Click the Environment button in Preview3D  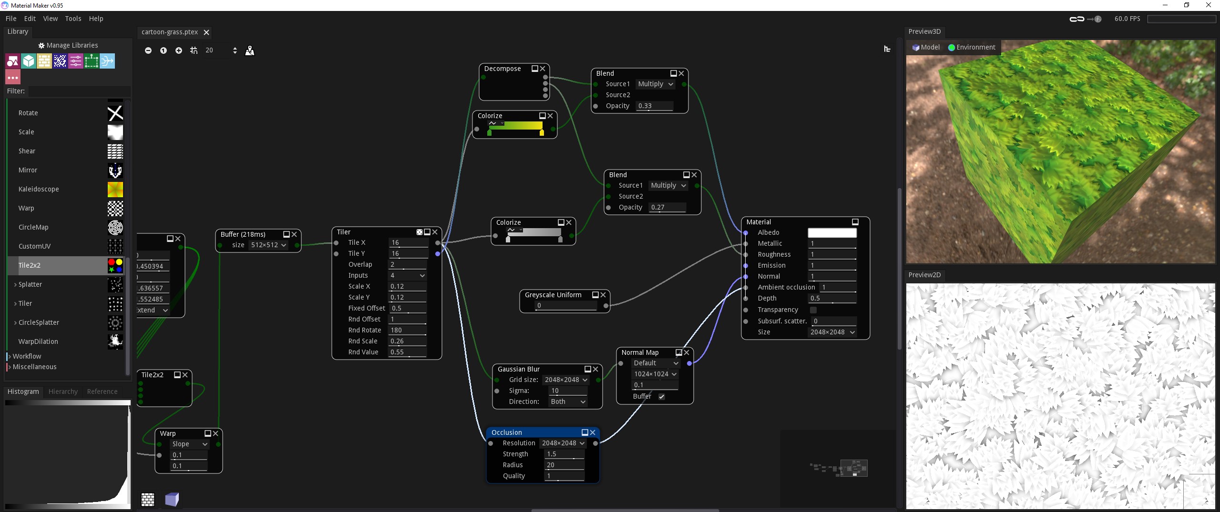click(x=972, y=47)
